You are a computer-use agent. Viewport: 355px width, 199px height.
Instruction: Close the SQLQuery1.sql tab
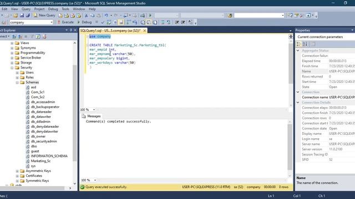click(144, 30)
